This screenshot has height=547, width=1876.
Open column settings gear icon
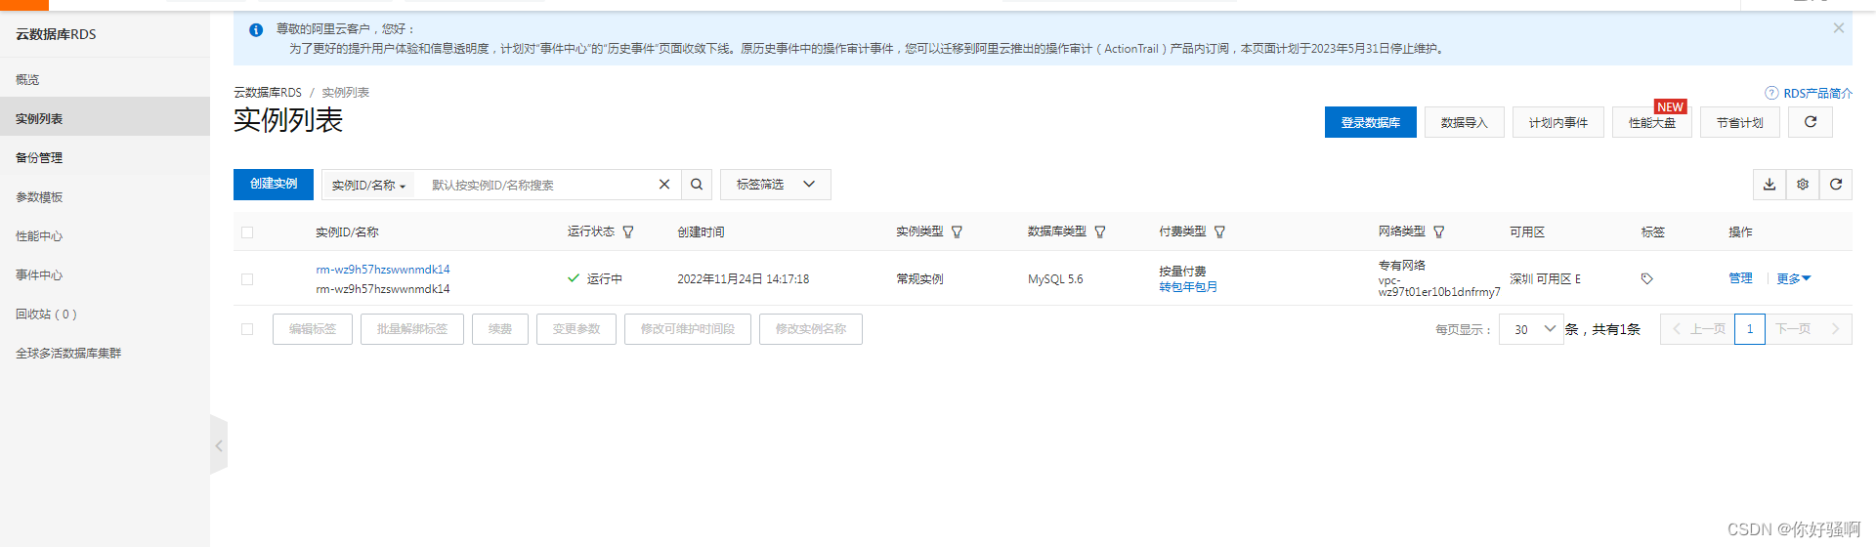(x=1803, y=185)
